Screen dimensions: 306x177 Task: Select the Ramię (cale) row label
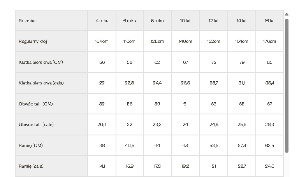point(31,166)
